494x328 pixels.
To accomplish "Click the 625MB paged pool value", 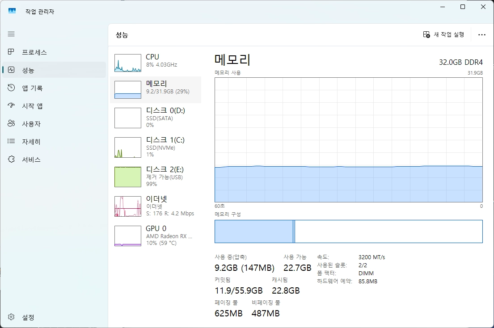I will tap(228, 313).
